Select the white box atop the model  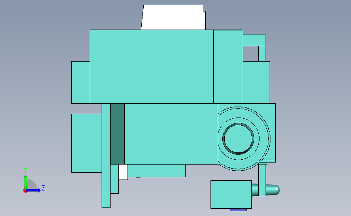(172, 17)
